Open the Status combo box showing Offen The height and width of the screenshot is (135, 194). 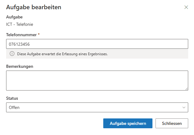(x=97, y=107)
